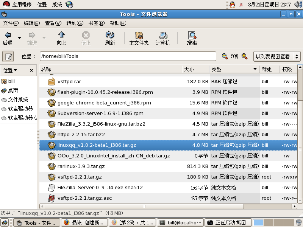Click the horizontal scrollbar thumb
This screenshot has width=303, height=227.
point(144,206)
